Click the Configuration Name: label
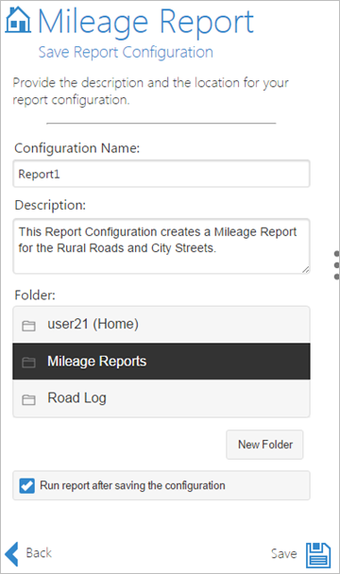This screenshot has height=574, width=340. click(x=77, y=148)
